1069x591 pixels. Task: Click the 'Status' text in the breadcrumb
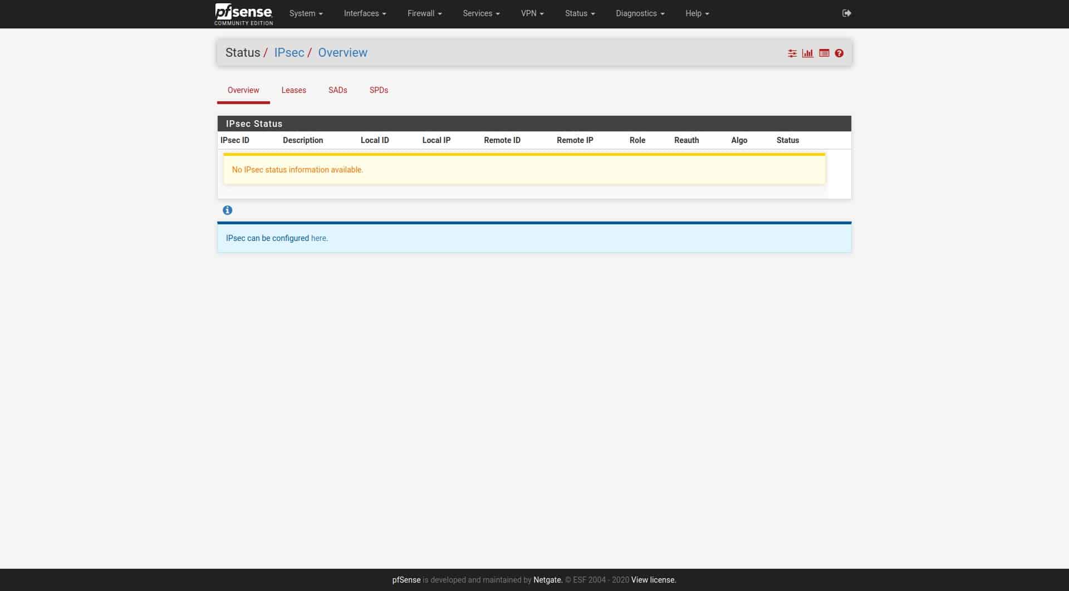pos(243,53)
